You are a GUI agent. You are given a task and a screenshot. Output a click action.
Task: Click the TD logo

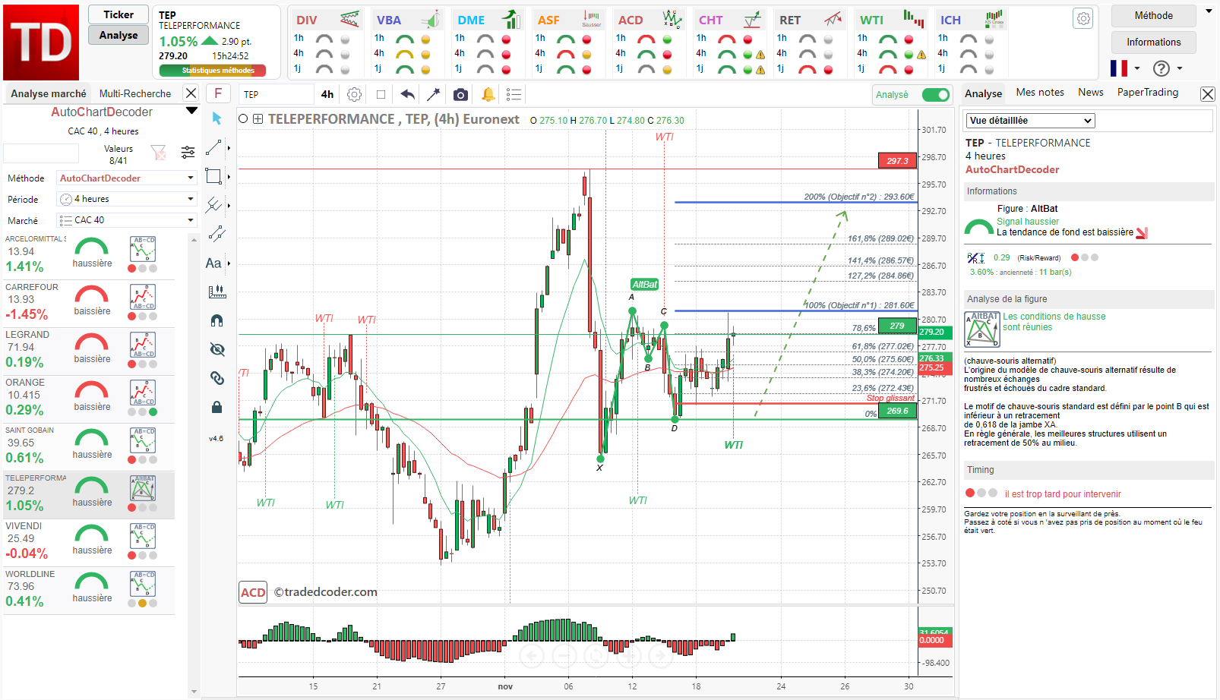pyautogui.click(x=41, y=43)
